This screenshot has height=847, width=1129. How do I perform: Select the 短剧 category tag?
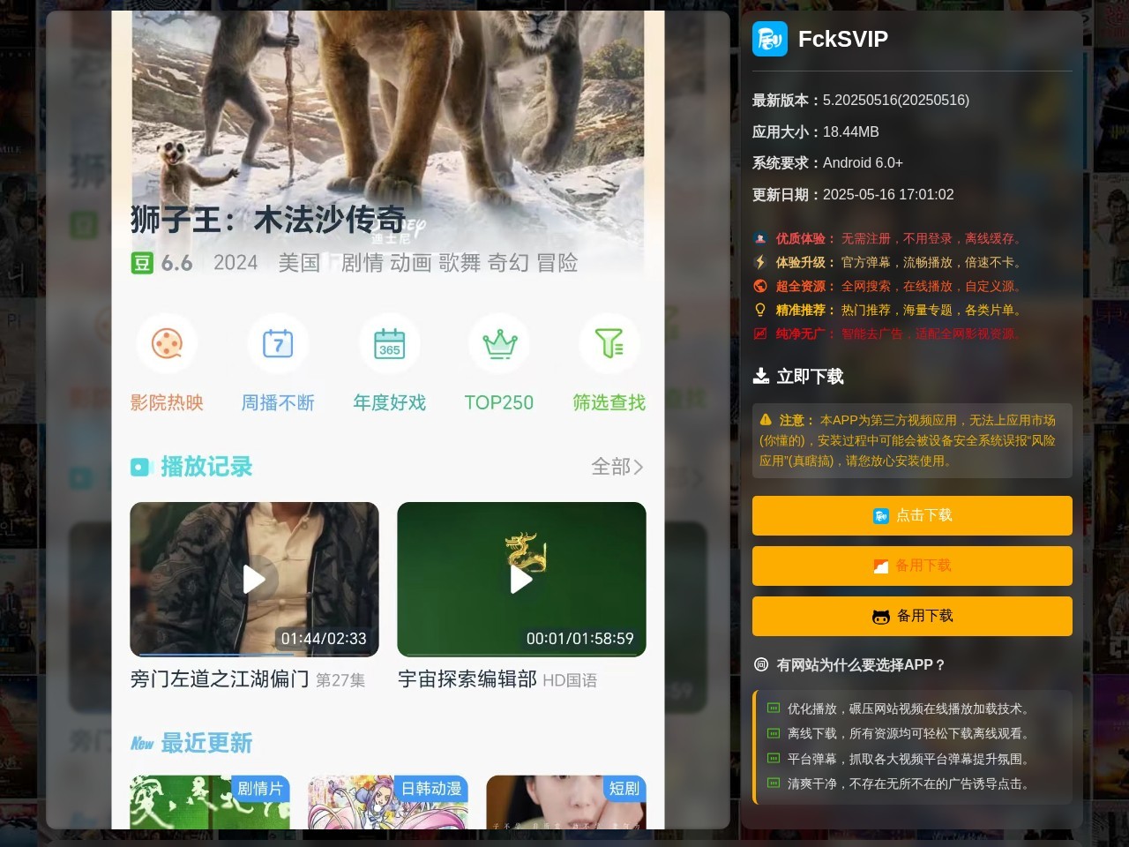[624, 790]
